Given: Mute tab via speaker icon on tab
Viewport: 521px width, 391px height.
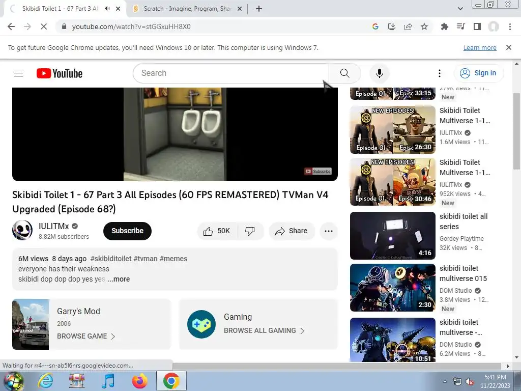Looking at the screenshot, I should [x=107, y=9].
